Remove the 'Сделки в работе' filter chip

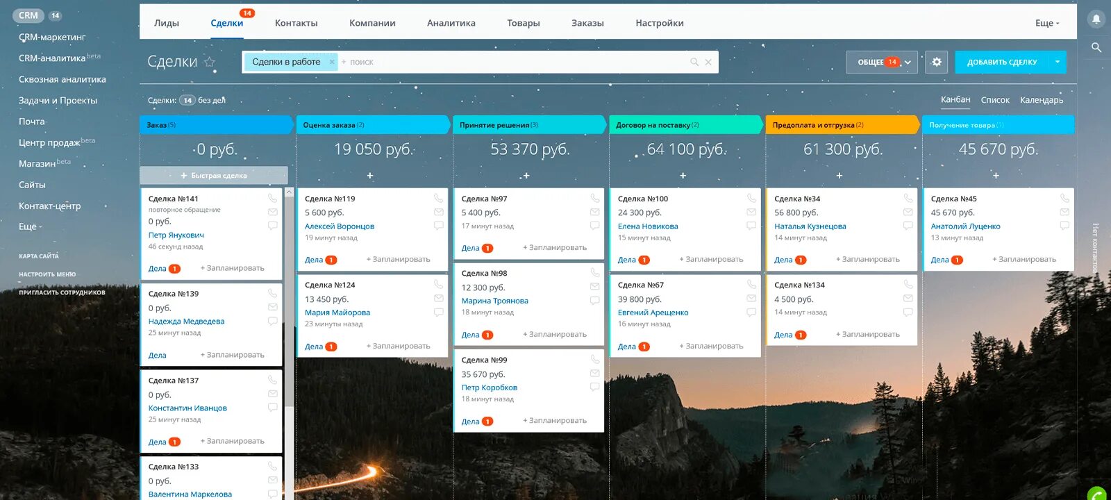pos(332,62)
